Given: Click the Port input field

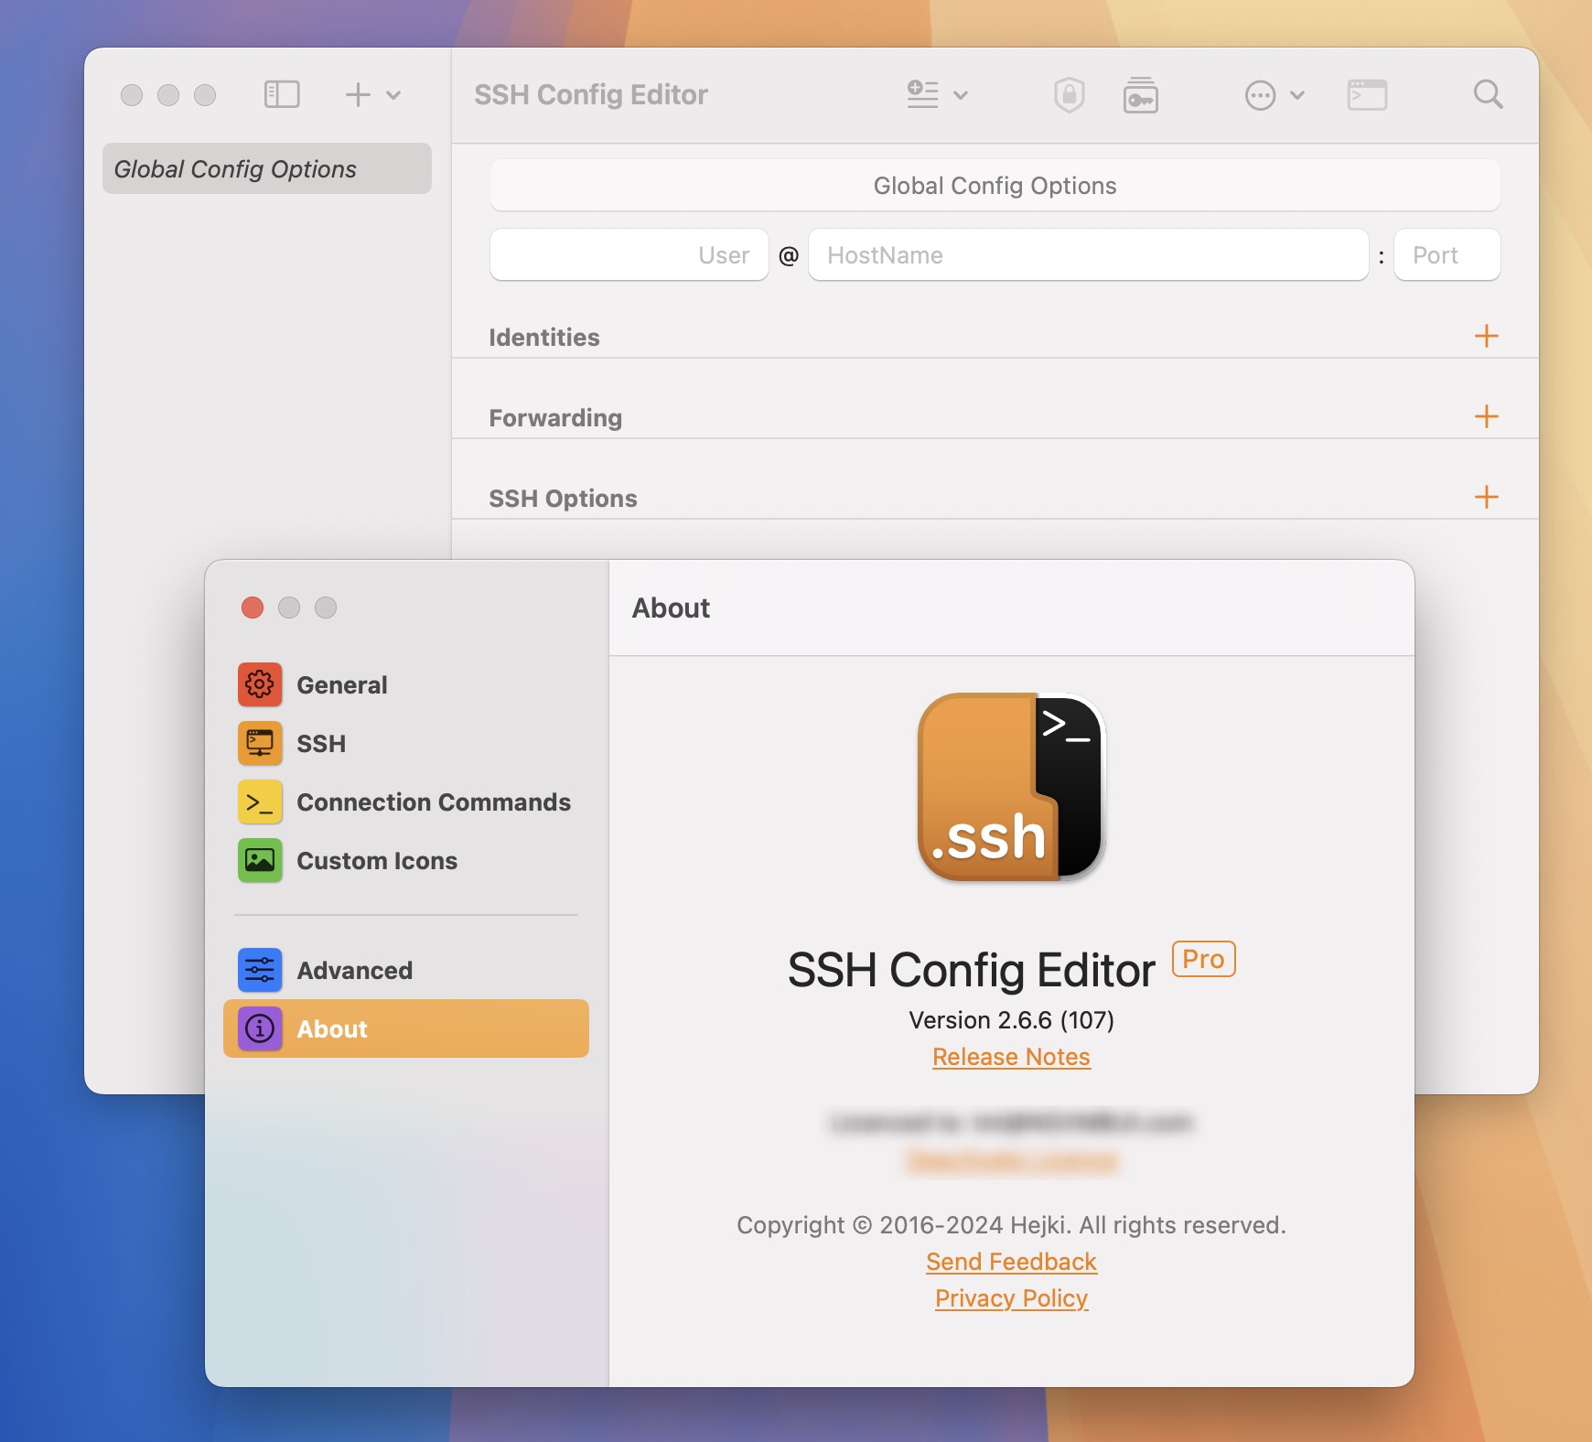Looking at the screenshot, I should pos(1447,254).
